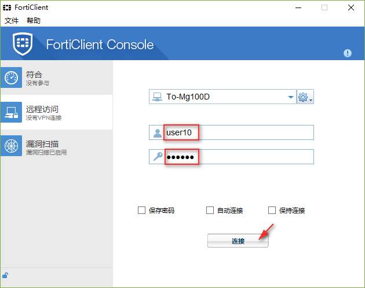Click the VPN settings gear icon
Viewport: 365px width, 288px height.
click(x=305, y=97)
